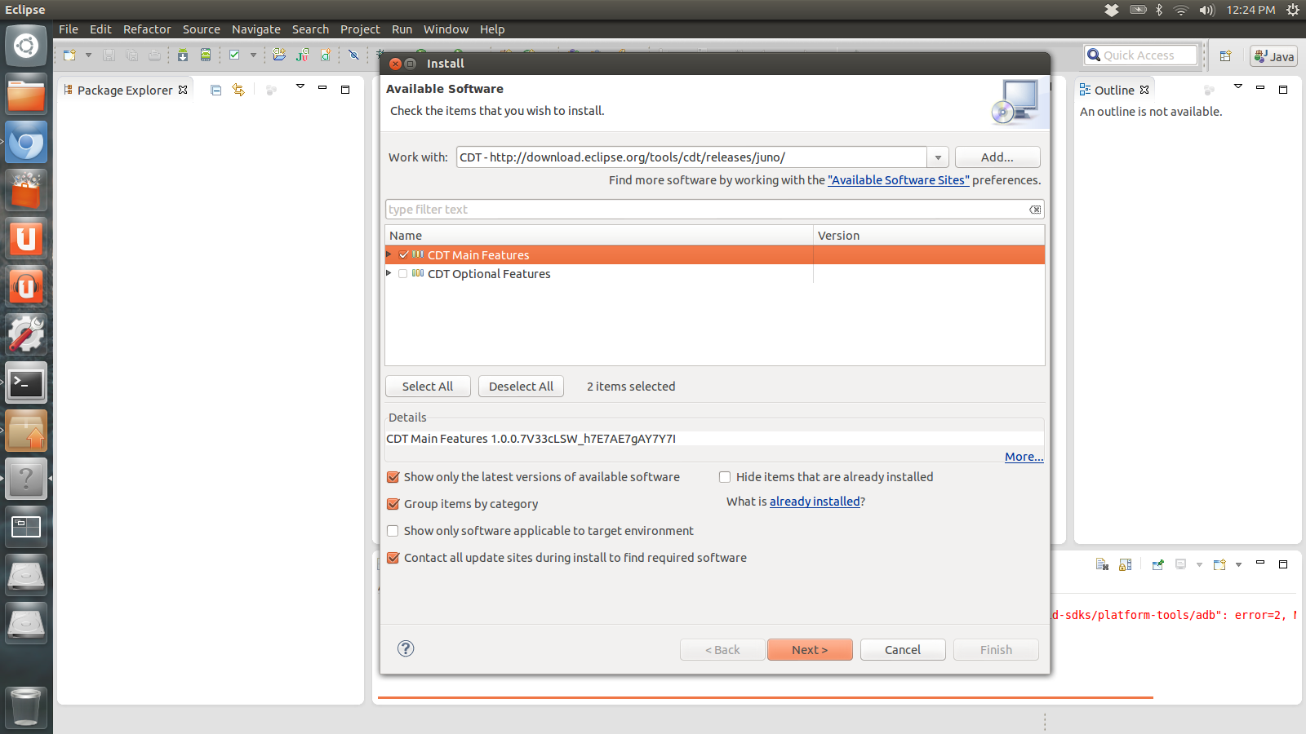1306x734 pixels.
Task: Open System Settings wrench dock icon
Action: click(x=26, y=334)
